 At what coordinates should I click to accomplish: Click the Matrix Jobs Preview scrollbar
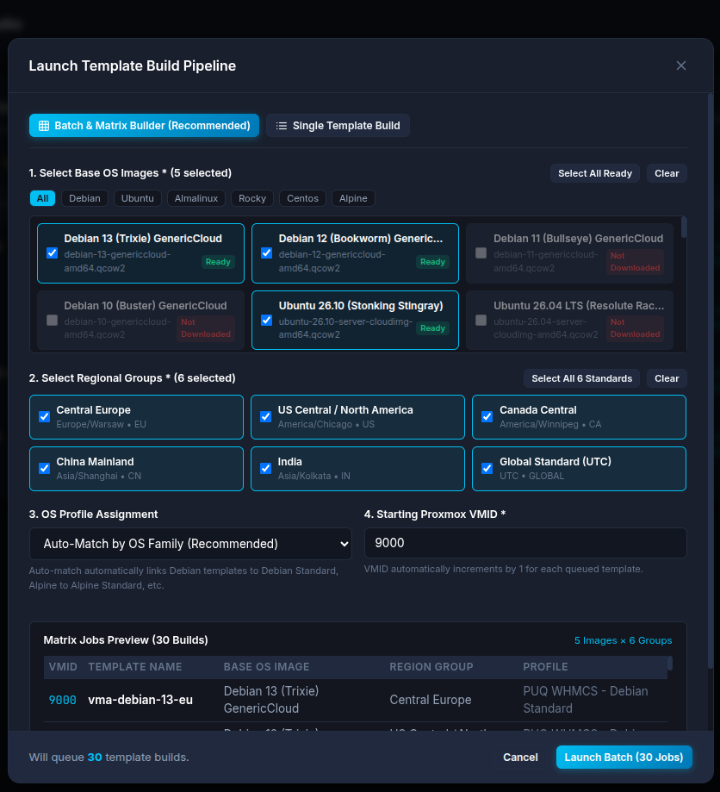point(670,663)
